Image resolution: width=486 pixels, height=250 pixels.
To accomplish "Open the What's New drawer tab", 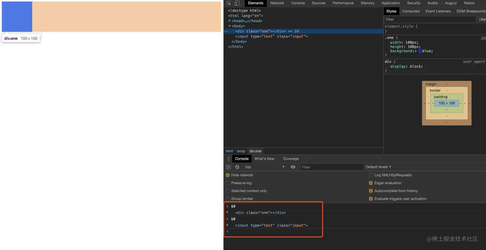I will click(x=264, y=159).
